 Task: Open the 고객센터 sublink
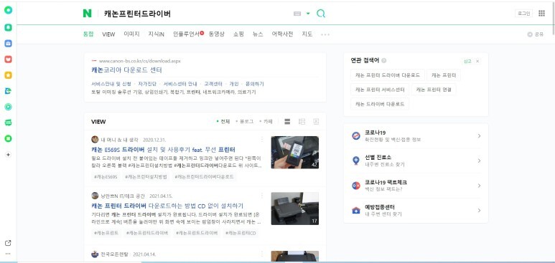(x=213, y=84)
